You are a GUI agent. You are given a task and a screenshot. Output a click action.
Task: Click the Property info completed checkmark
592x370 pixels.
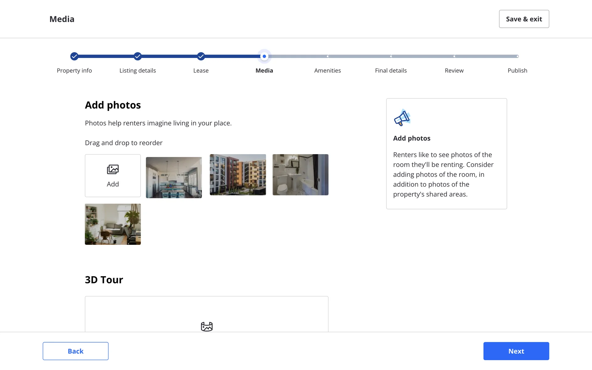point(74,56)
